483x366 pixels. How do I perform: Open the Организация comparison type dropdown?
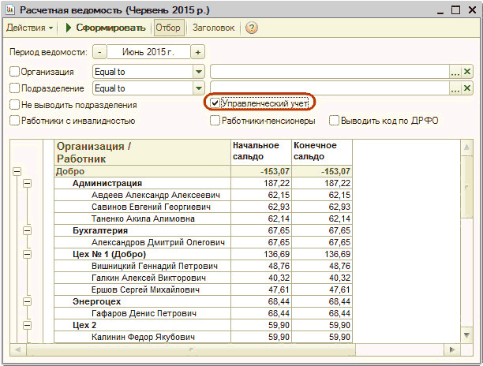point(199,72)
